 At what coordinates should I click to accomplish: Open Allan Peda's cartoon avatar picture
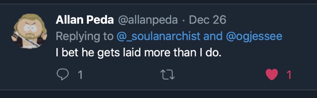pos(29,31)
